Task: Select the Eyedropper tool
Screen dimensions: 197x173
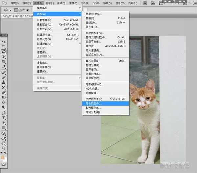Action: pos(4,66)
